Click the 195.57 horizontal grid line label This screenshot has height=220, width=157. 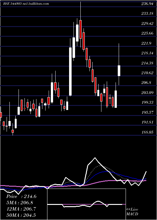147,113
